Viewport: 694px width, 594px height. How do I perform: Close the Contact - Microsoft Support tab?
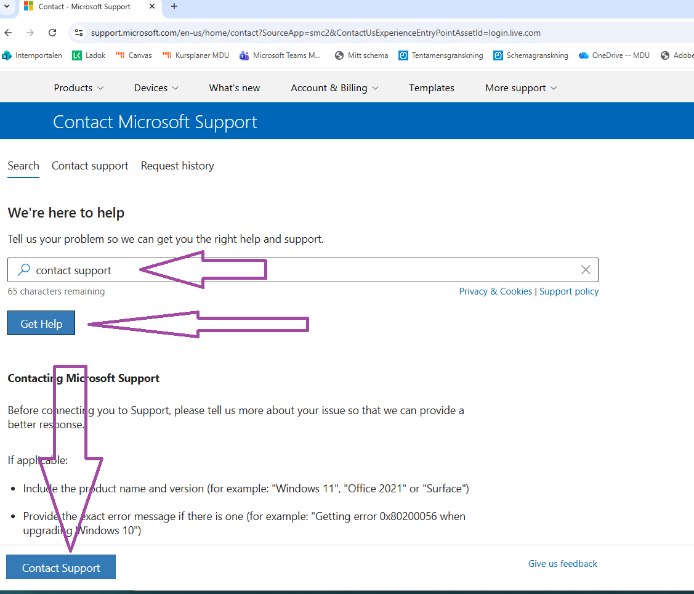[152, 7]
